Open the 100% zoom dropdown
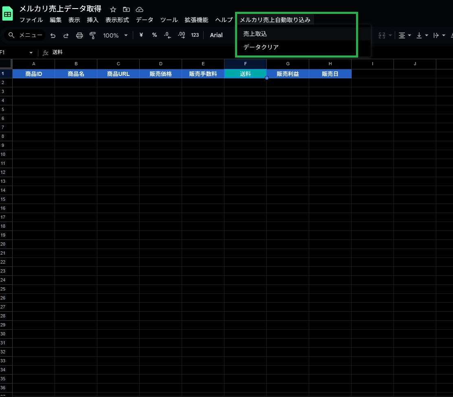The width and height of the screenshot is (453, 397). [x=115, y=35]
